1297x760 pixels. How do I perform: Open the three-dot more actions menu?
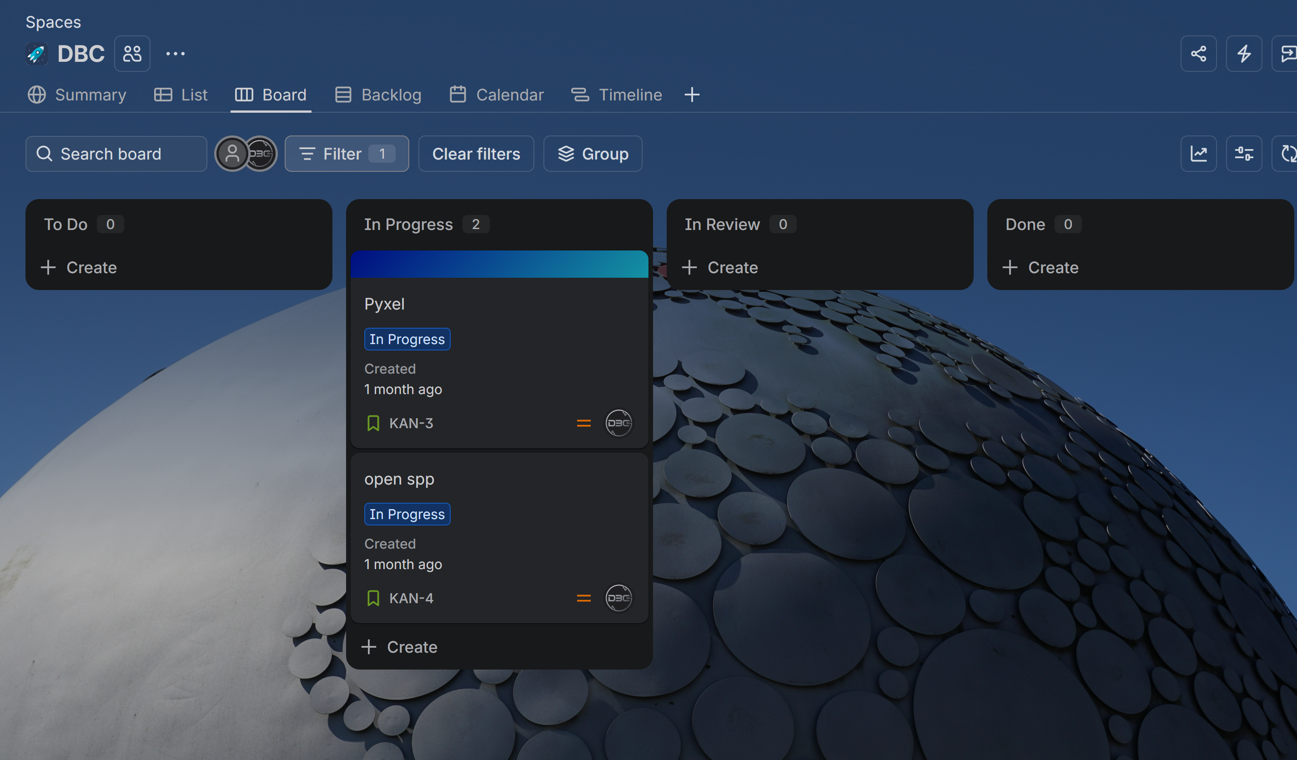click(175, 54)
